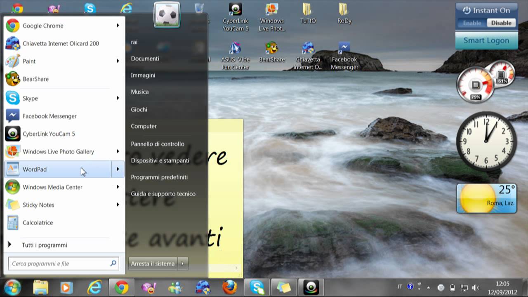Click the battery icon in the system tray
This screenshot has width=528, height=297.
(x=452, y=288)
